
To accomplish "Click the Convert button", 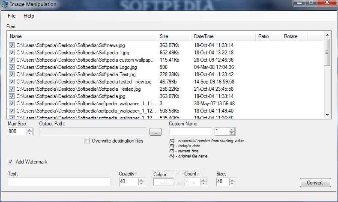I will tap(315, 183).
